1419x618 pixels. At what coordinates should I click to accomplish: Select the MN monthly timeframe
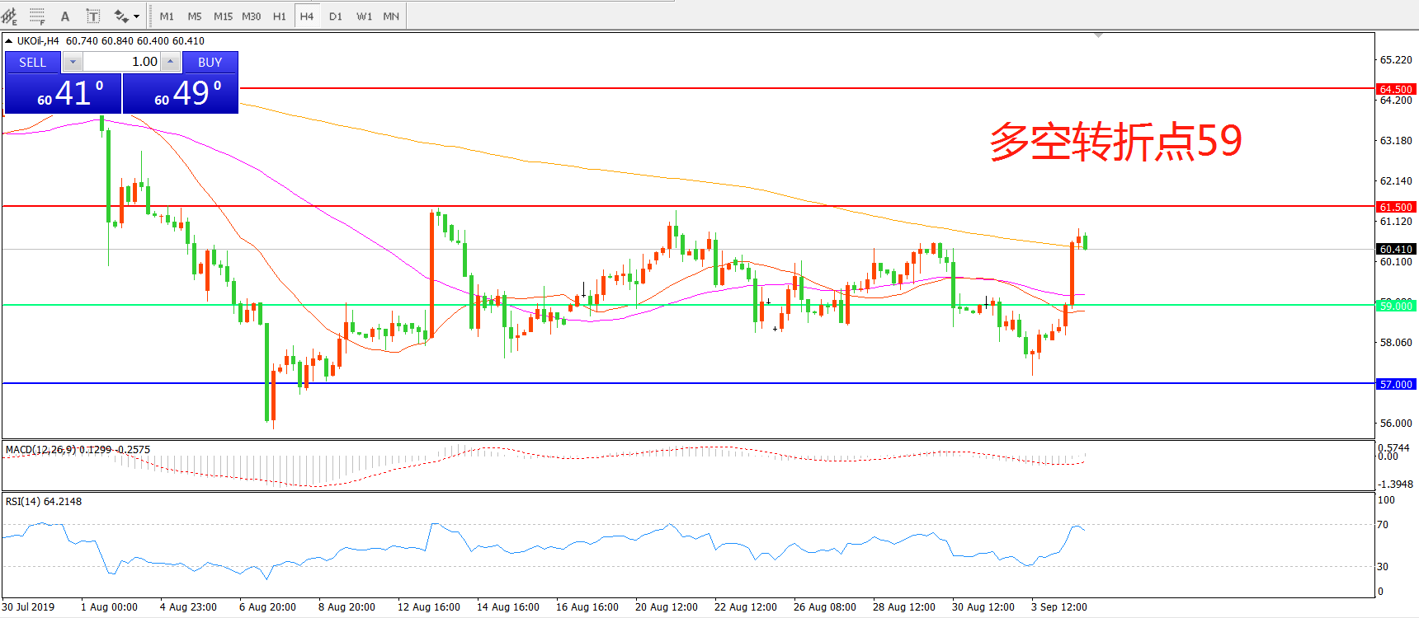[391, 16]
